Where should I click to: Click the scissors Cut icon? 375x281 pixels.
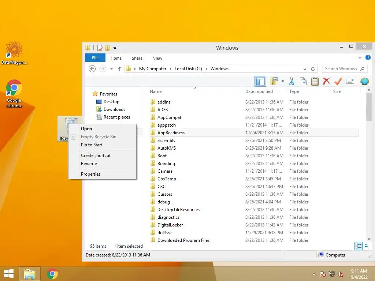pos(292,81)
